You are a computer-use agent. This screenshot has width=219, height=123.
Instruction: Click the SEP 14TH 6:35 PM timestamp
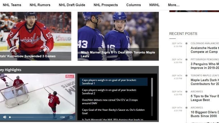(177, 45)
